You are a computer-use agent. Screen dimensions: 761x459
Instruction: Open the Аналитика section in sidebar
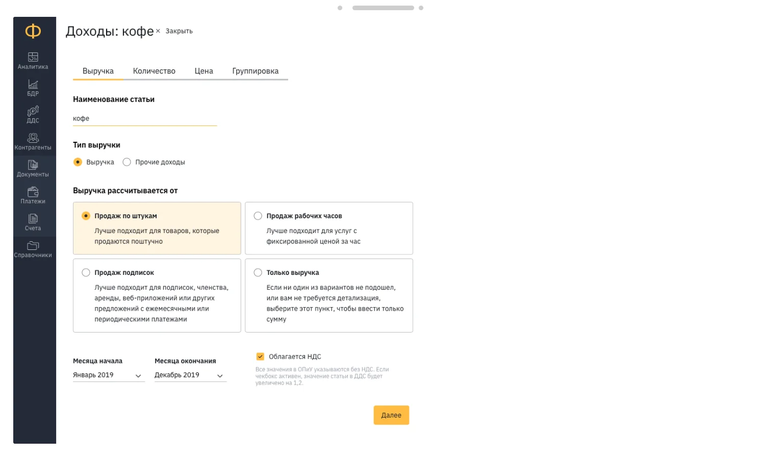(x=33, y=60)
